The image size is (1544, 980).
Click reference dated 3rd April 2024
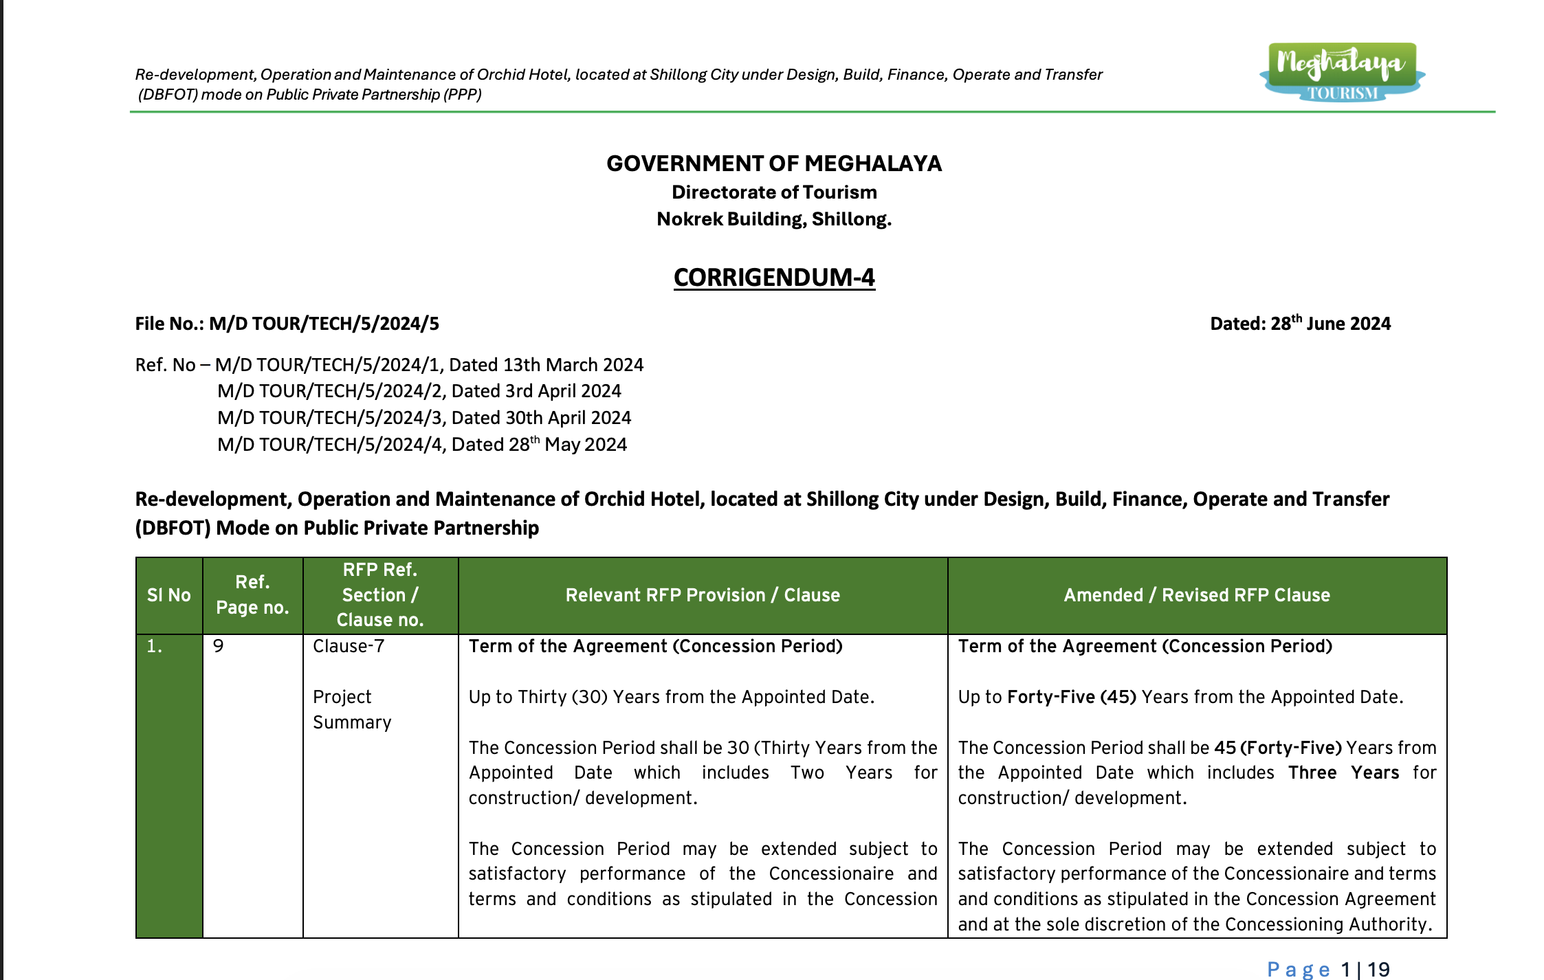click(x=419, y=391)
